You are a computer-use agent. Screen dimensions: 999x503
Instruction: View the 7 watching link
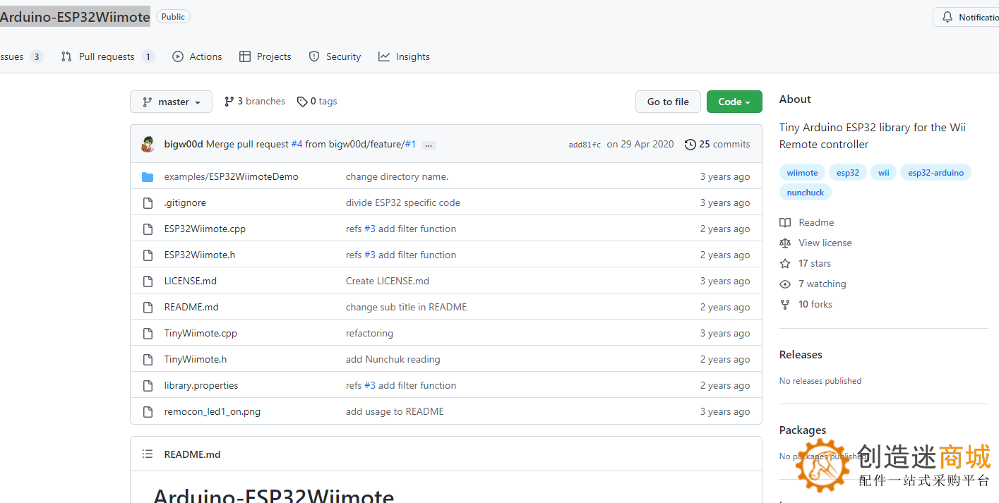pos(813,284)
